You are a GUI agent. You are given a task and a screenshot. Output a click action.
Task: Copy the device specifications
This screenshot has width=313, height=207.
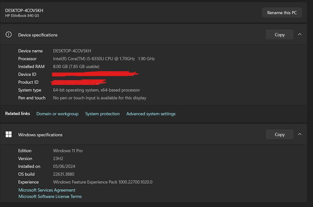279,35
